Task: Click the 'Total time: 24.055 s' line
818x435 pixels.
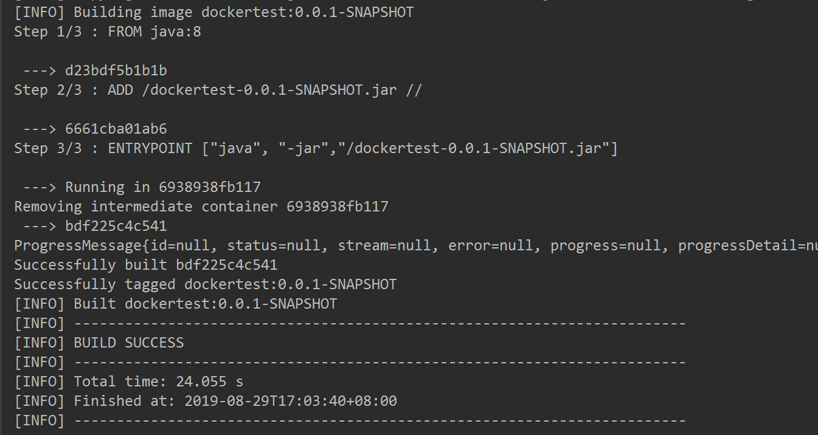Action: [158, 382]
